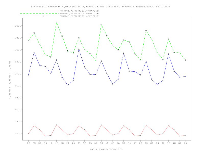Click the y-axis tick label 13600
Viewport: 202px width, 156px height.
(x=17, y=25)
